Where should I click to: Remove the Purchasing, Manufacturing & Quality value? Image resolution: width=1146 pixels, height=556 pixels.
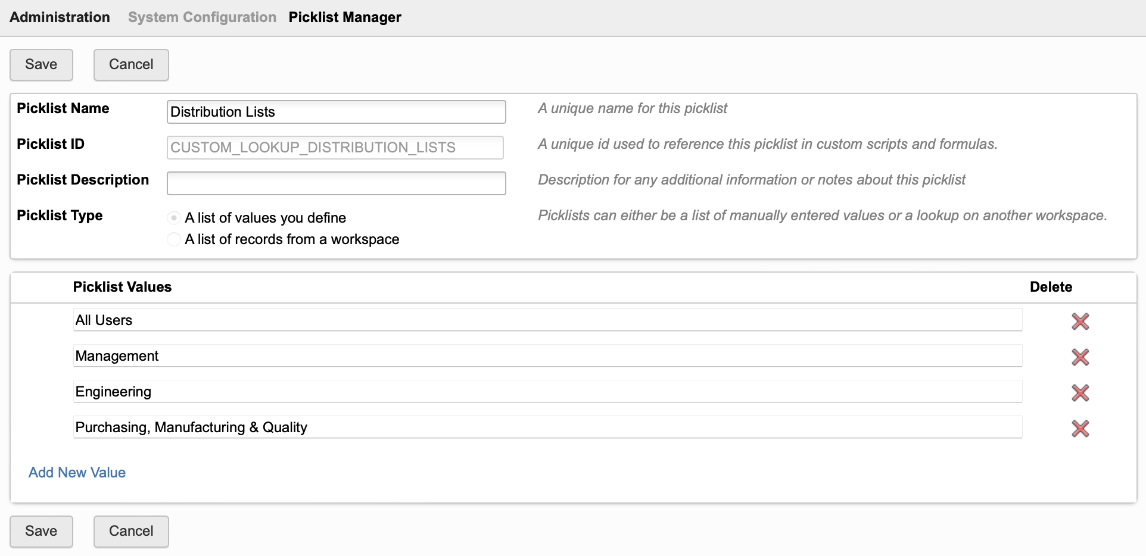click(x=1080, y=428)
